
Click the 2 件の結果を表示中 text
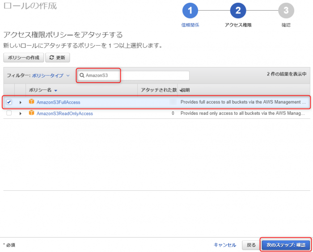(287, 74)
